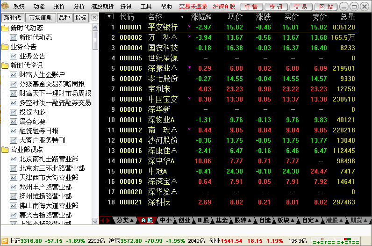The width and height of the screenshot is (372, 246).
Task: Open the 融资融券日报 item icon
Action: pos(14,131)
